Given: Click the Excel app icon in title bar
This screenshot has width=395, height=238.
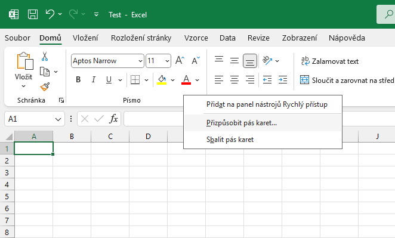Looking at the screenshot, I should [14, 14].
